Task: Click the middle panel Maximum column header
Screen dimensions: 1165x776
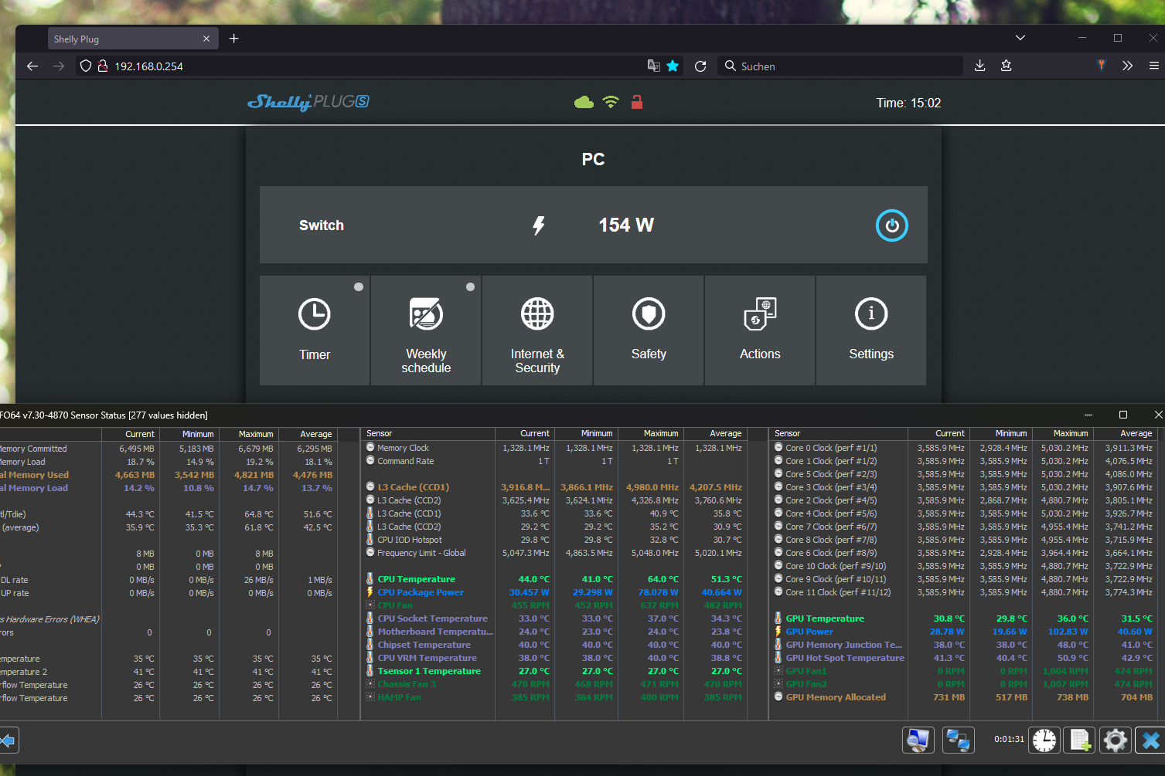Action: (652, 433)
